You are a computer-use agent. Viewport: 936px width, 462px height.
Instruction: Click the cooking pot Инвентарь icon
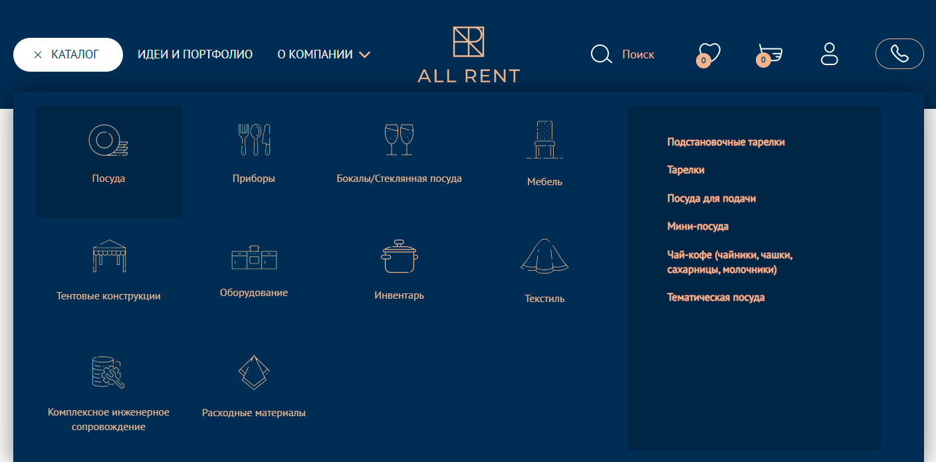[x=399, y=256]
